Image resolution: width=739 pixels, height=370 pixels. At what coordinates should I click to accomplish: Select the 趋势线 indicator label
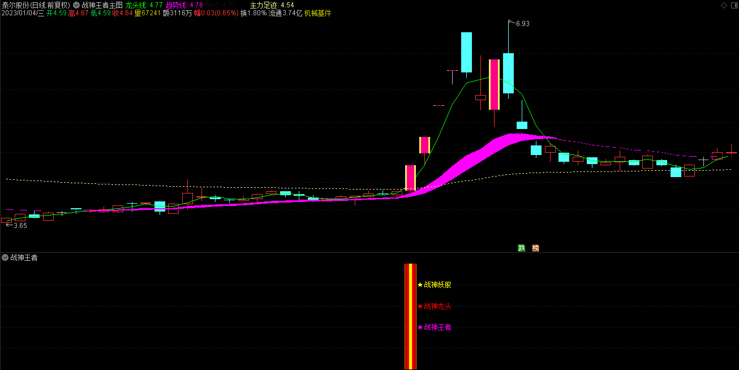pos(176,5)
